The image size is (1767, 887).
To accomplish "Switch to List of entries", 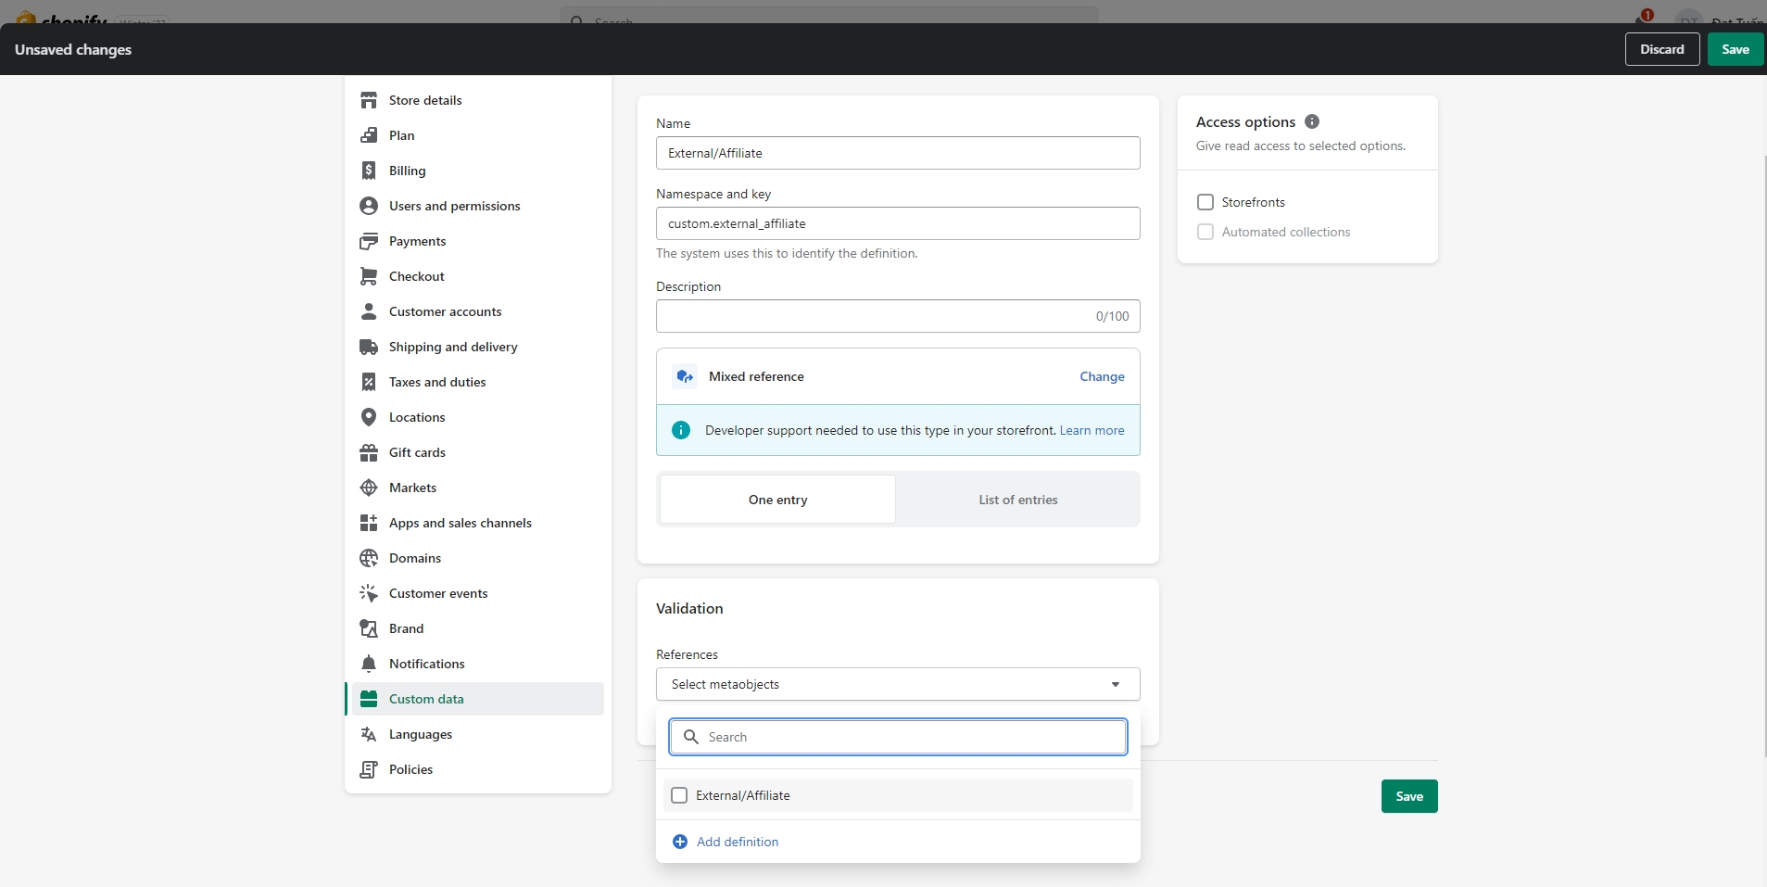I will (x=1017, y=500).
